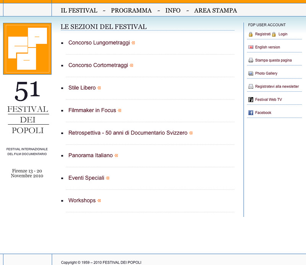Click Registratevi alla newsletter link
The width and height of the screenshot is (306, 265).
(277, 86)
